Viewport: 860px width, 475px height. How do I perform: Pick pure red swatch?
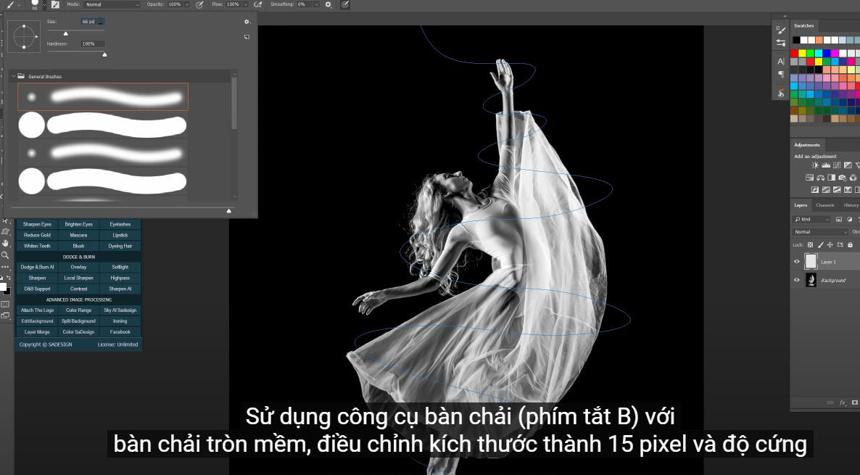click(x=793, y=53)
